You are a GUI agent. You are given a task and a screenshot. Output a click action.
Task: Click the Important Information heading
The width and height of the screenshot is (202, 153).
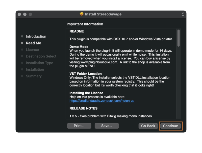click(85, 24)
